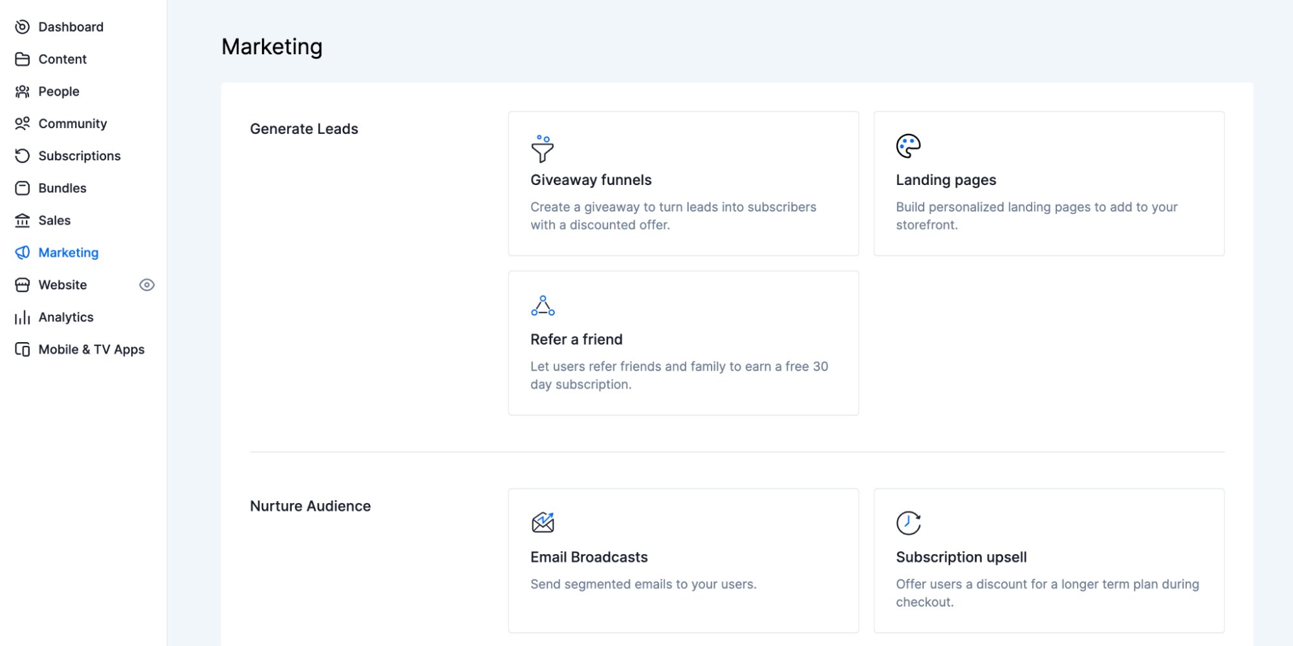Open Subscription upsell settings
The width and height of the screenshot is (1293, 646).
pyautogui.click(x=1048, y=559)
